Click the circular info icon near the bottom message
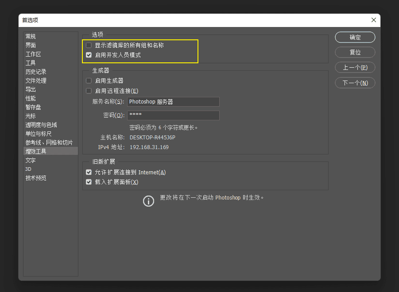 pyautogui.click(x=149, y=201)
